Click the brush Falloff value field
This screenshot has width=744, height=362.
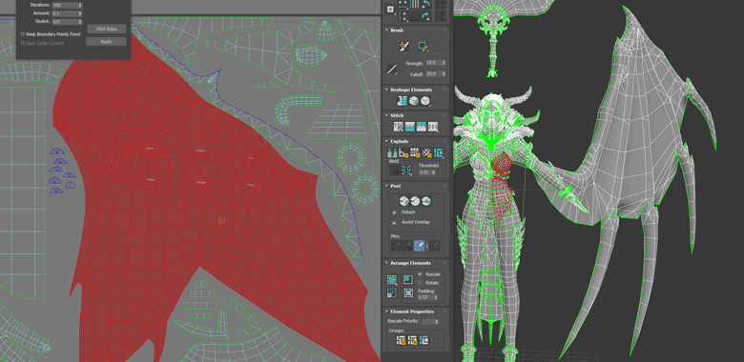click(433, 74)
